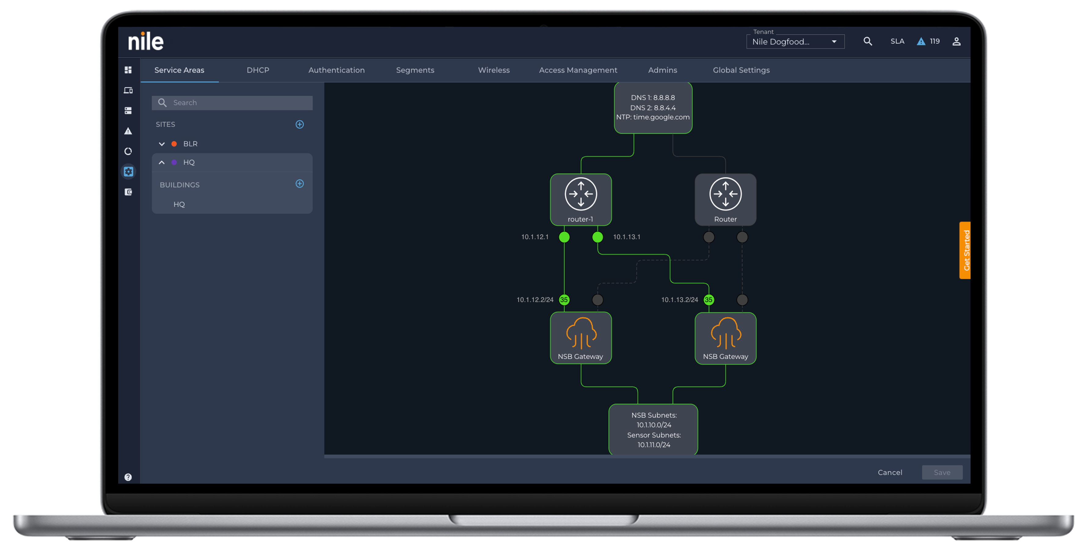Click the search magnifier in the top bar

pos(867,41)
